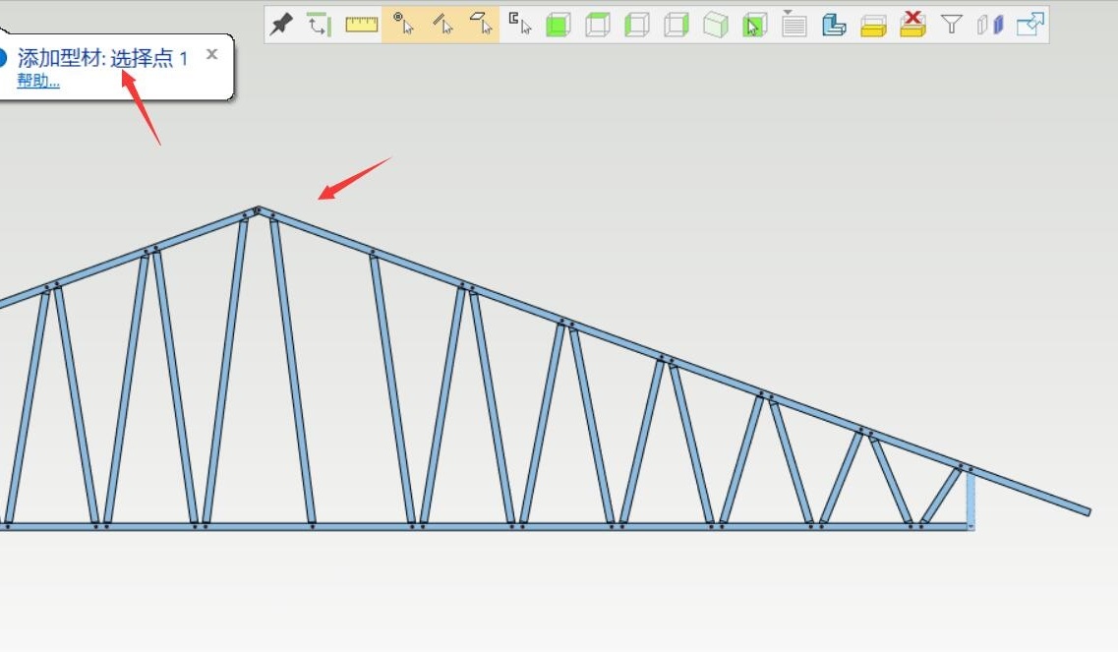This screenshot has height=652, width=1118.
Task: Open the 帮助... help link
Action: click(38, 80)
